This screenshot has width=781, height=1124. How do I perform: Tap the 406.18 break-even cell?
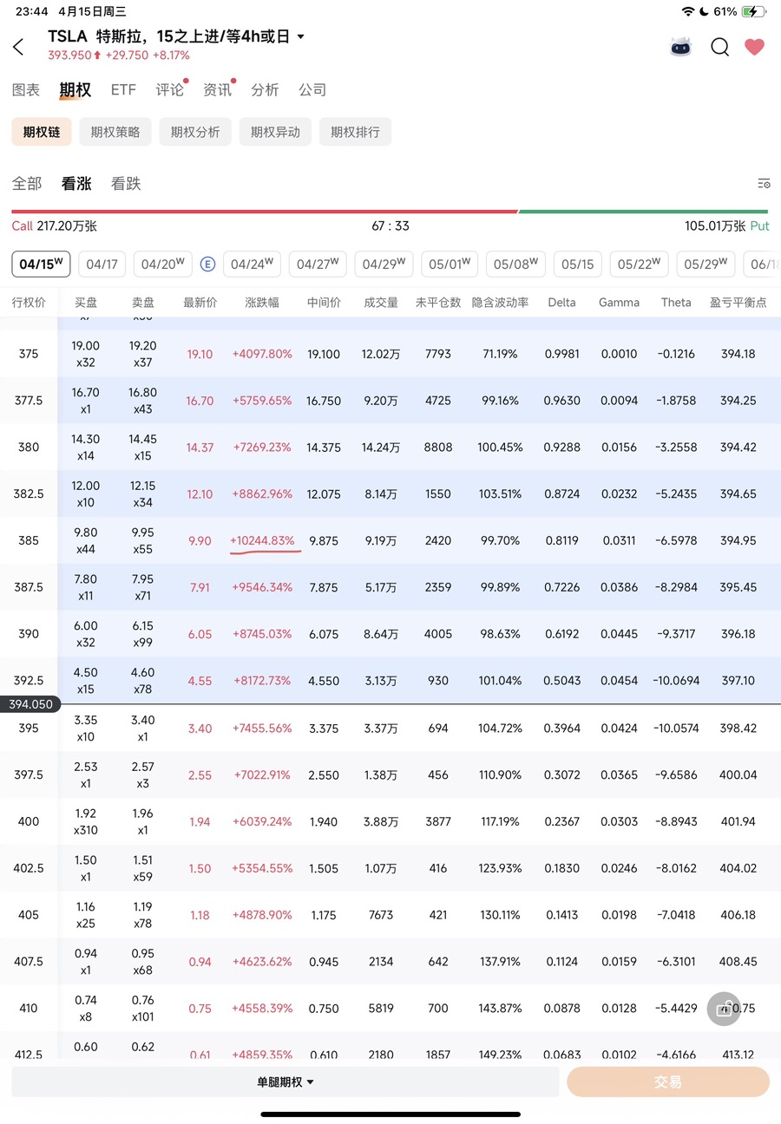(x=738, y=915)
